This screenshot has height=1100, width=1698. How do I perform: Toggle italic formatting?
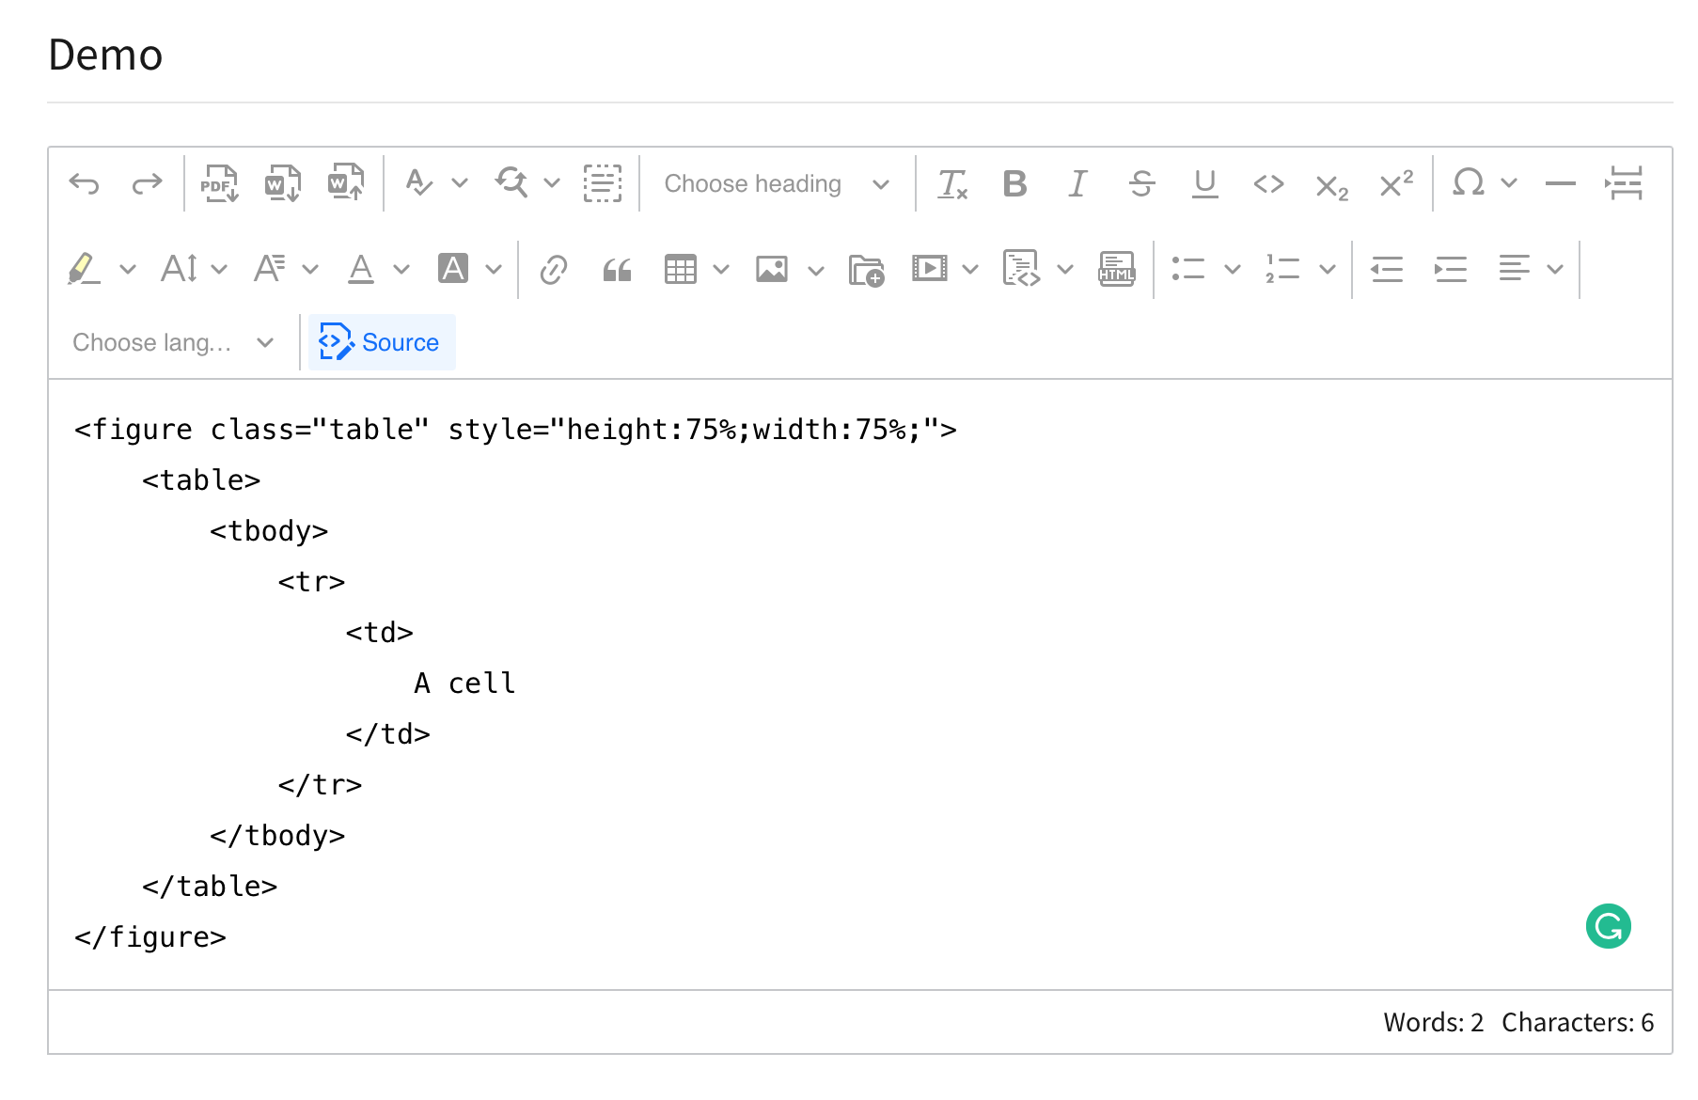tap(1078, 183)
